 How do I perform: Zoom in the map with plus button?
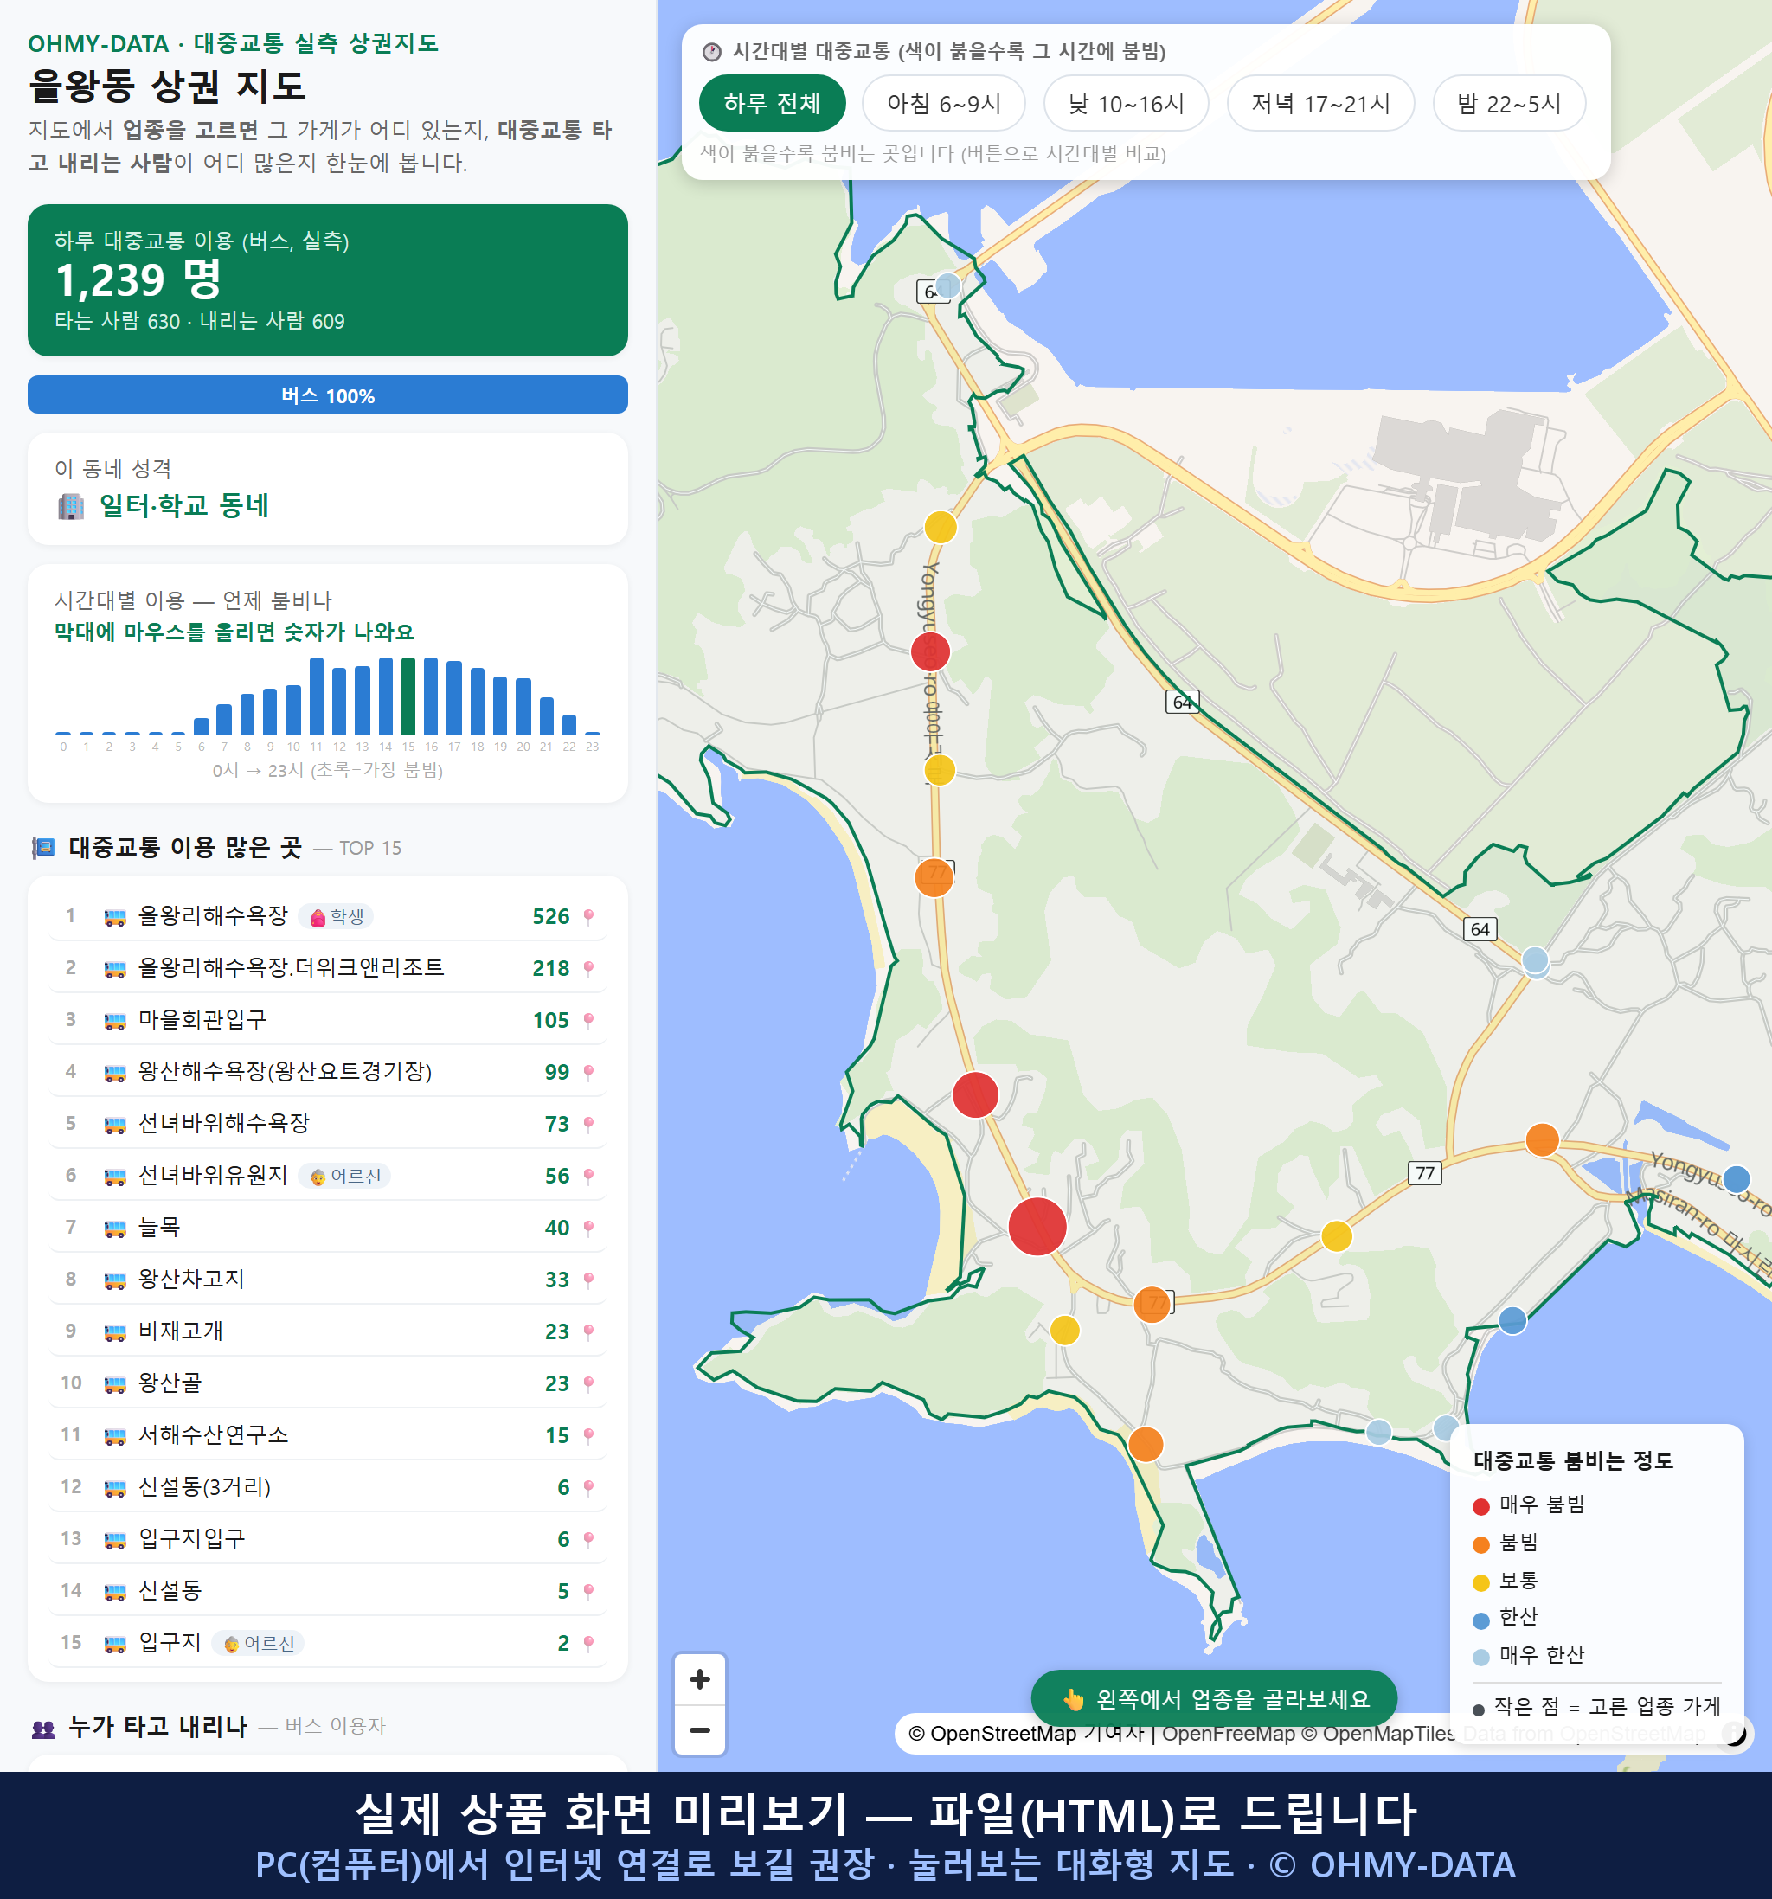(699, 1678)
